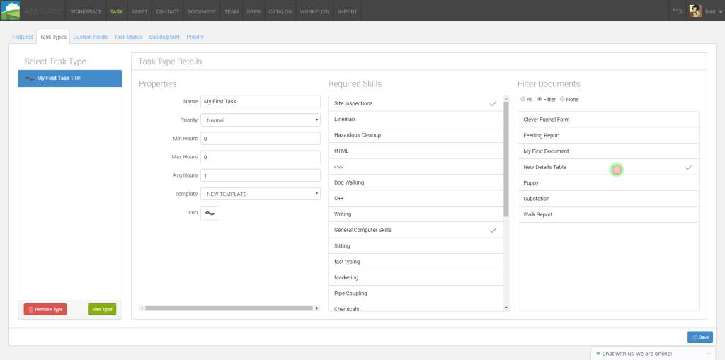The height and width of the screenshot is (360, 725).
Task: Click the back arrow icon beside the avatar
Action: click(x=678, y=11)
